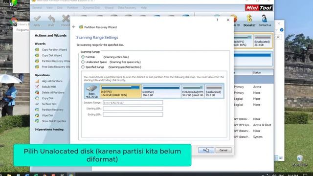
Task: Click the Delete All Partitions icon
Action: 37,92
